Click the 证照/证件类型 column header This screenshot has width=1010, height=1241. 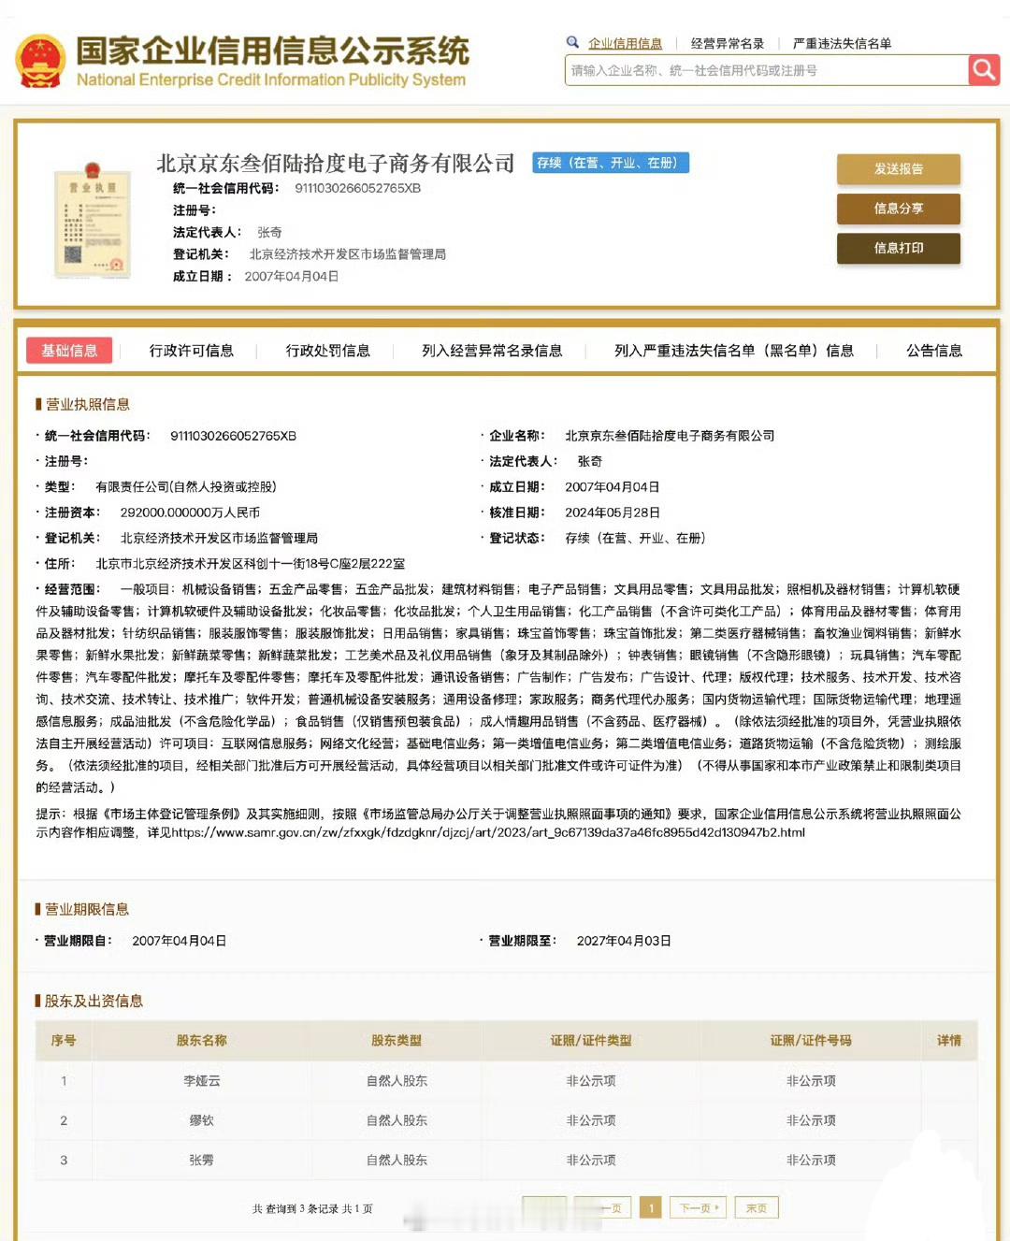[591, 1040]
